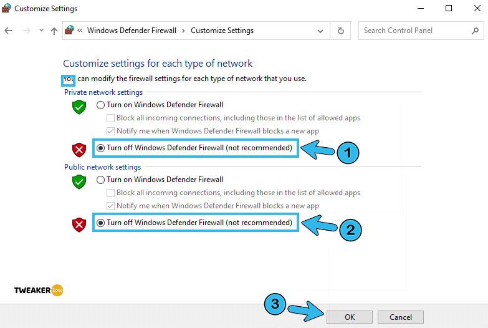Maximize the Customize Settings window
Screen dimensions: 488x328
tap(449, 8)
